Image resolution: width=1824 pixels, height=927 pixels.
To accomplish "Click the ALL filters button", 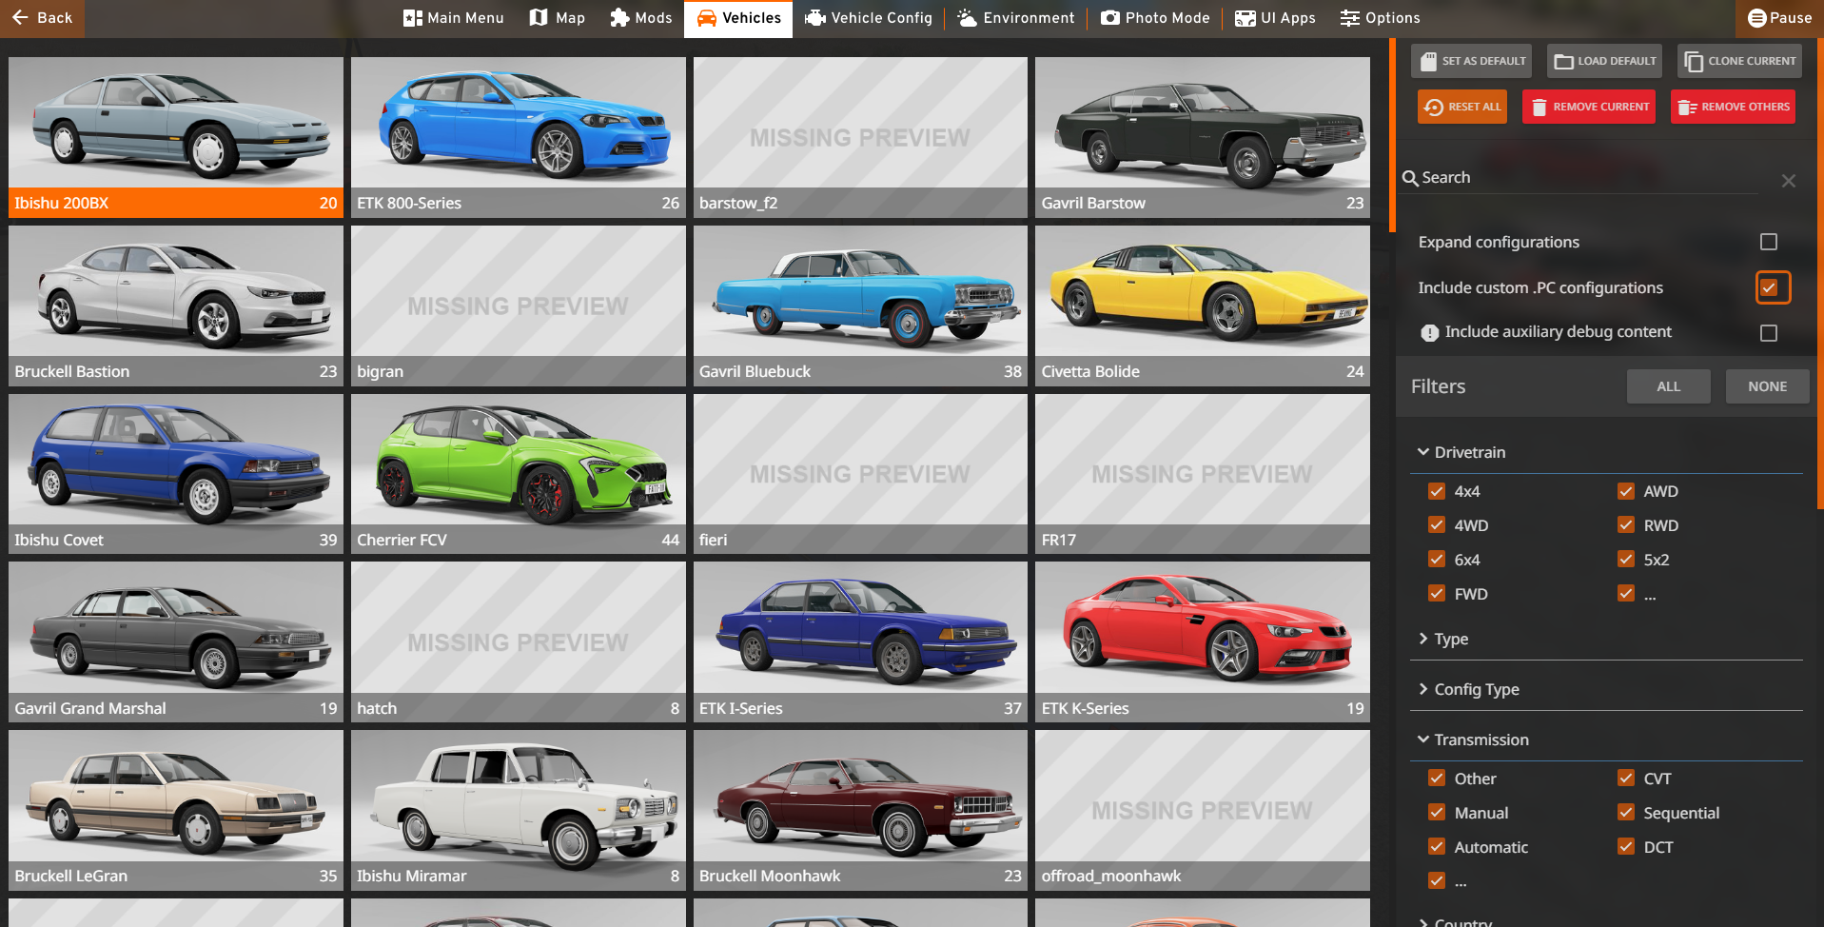I will click(1669, 386).
